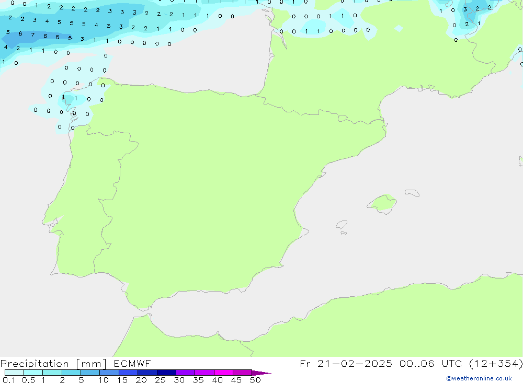Click the precipitation value '7' on the map
The height and width of the screenshot is (383, 523).
[32, 34]
